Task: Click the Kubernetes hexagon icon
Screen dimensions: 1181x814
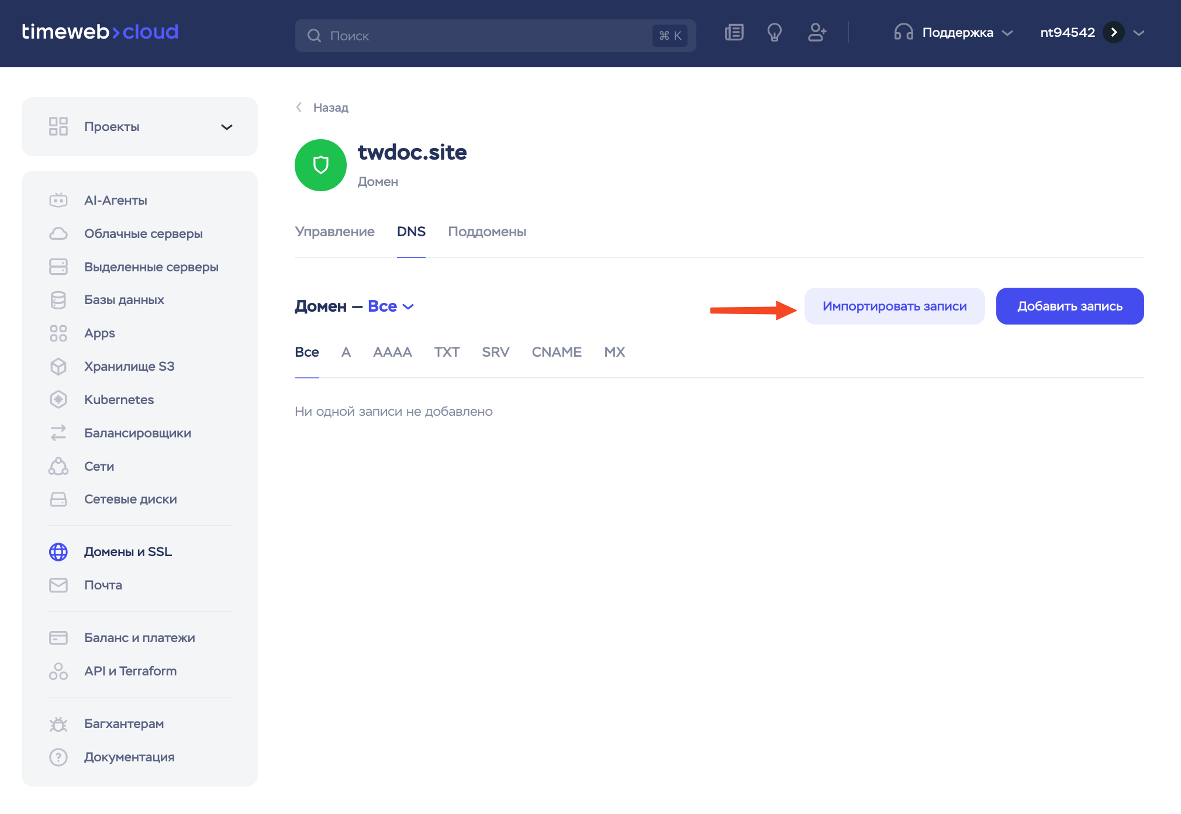Action: [x=58, y=399]
